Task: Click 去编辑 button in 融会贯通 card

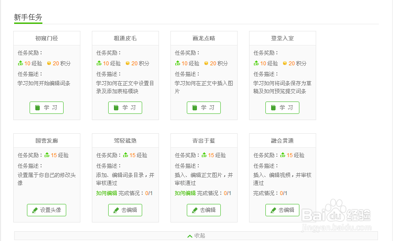Action: tap(282, 210)
